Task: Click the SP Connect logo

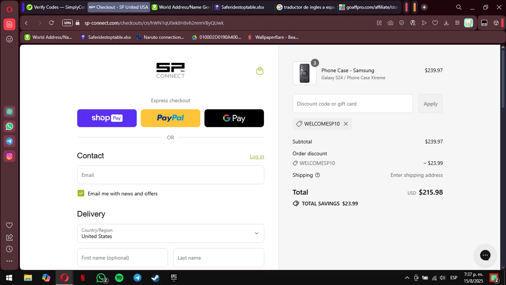Action: pos(170,71)
